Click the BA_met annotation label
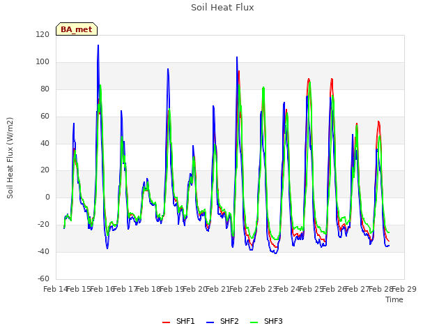Screen dimensions: 446x335 click(77, 29)
